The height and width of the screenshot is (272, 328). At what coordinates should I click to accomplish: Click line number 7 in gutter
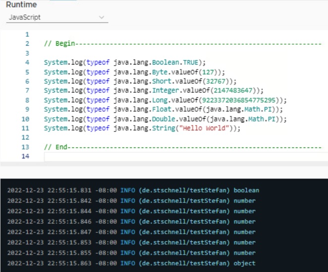27,90
